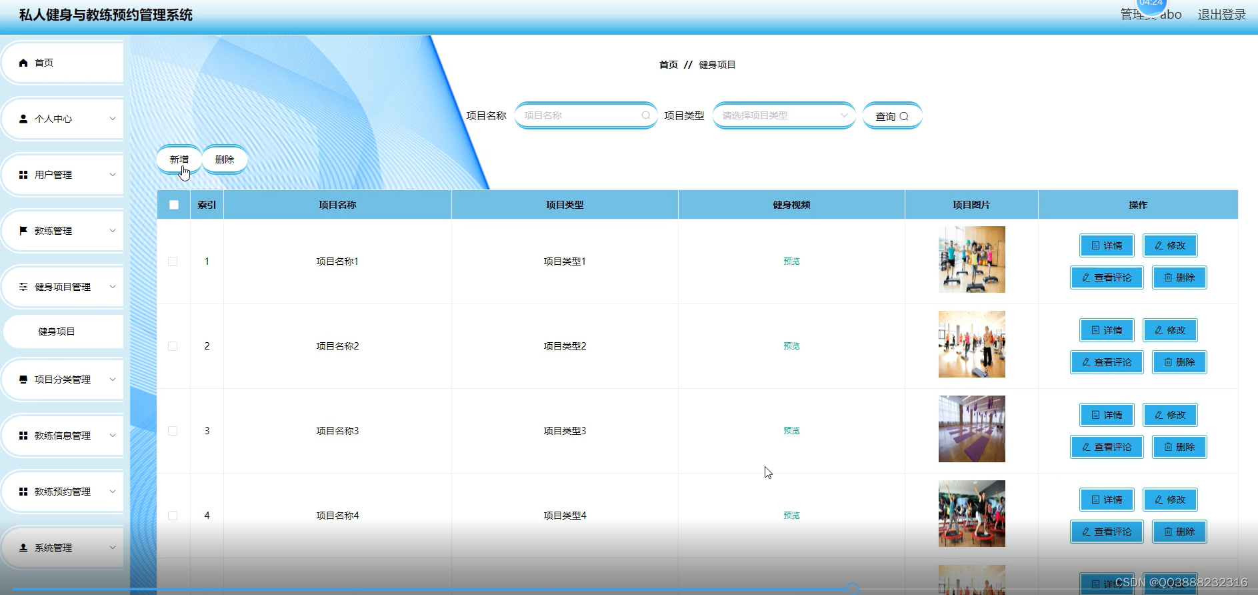
Task: Click the blue 删除 button in row 4
Action: [x=1179, y=532]
